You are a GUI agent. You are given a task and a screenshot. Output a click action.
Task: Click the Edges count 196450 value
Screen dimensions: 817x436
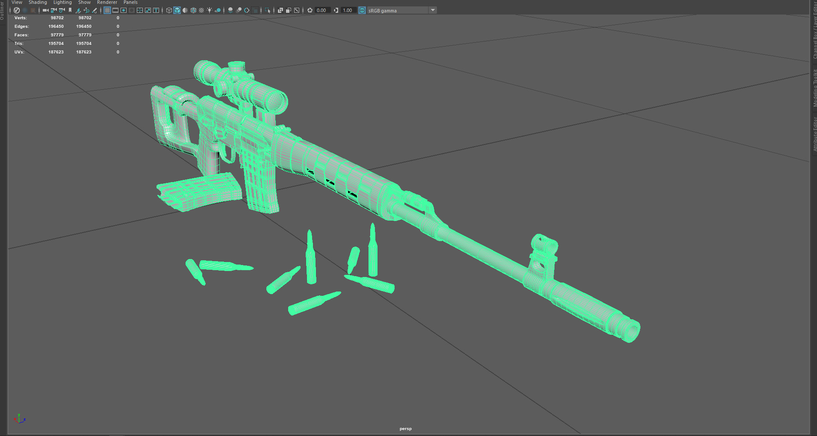tap(56, 27)
